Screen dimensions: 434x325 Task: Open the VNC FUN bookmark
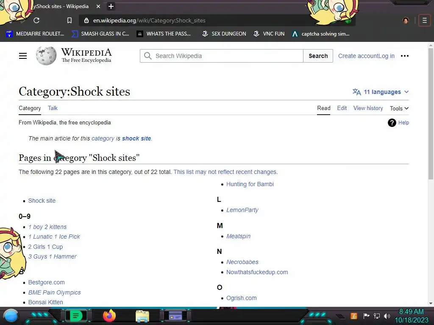pyautogui.click(x=269, y=34)
